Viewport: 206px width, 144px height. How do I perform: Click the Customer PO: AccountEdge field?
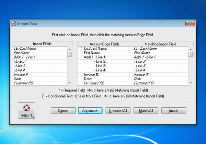94,83
